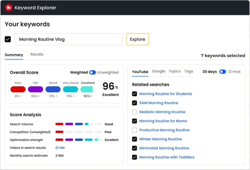Screen dimensions: 250x170
Task: Check the Realistic Morning Routine checkbox
Action: (x=134, y=112)
